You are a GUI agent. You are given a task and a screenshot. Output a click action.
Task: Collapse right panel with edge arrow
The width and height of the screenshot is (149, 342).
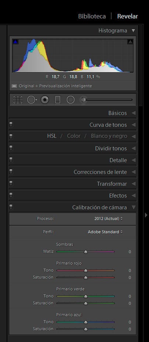pyautogui.click(x=146, y=215)
